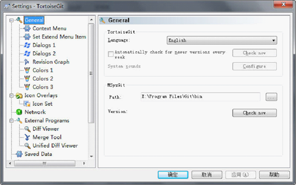Collapse the General tree node
This screenshot has width=296, height=185.
click(x=12, y=20)
